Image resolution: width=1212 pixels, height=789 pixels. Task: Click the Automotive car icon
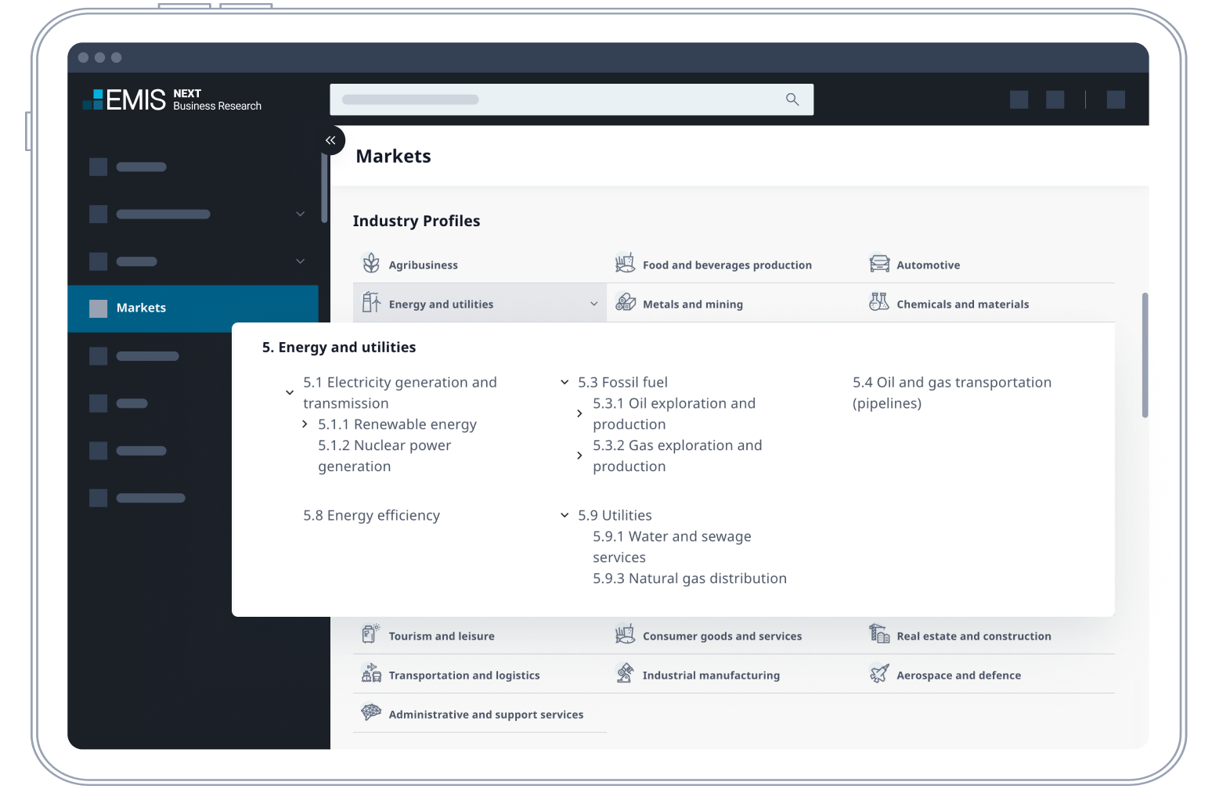click(x=879, y=264)
